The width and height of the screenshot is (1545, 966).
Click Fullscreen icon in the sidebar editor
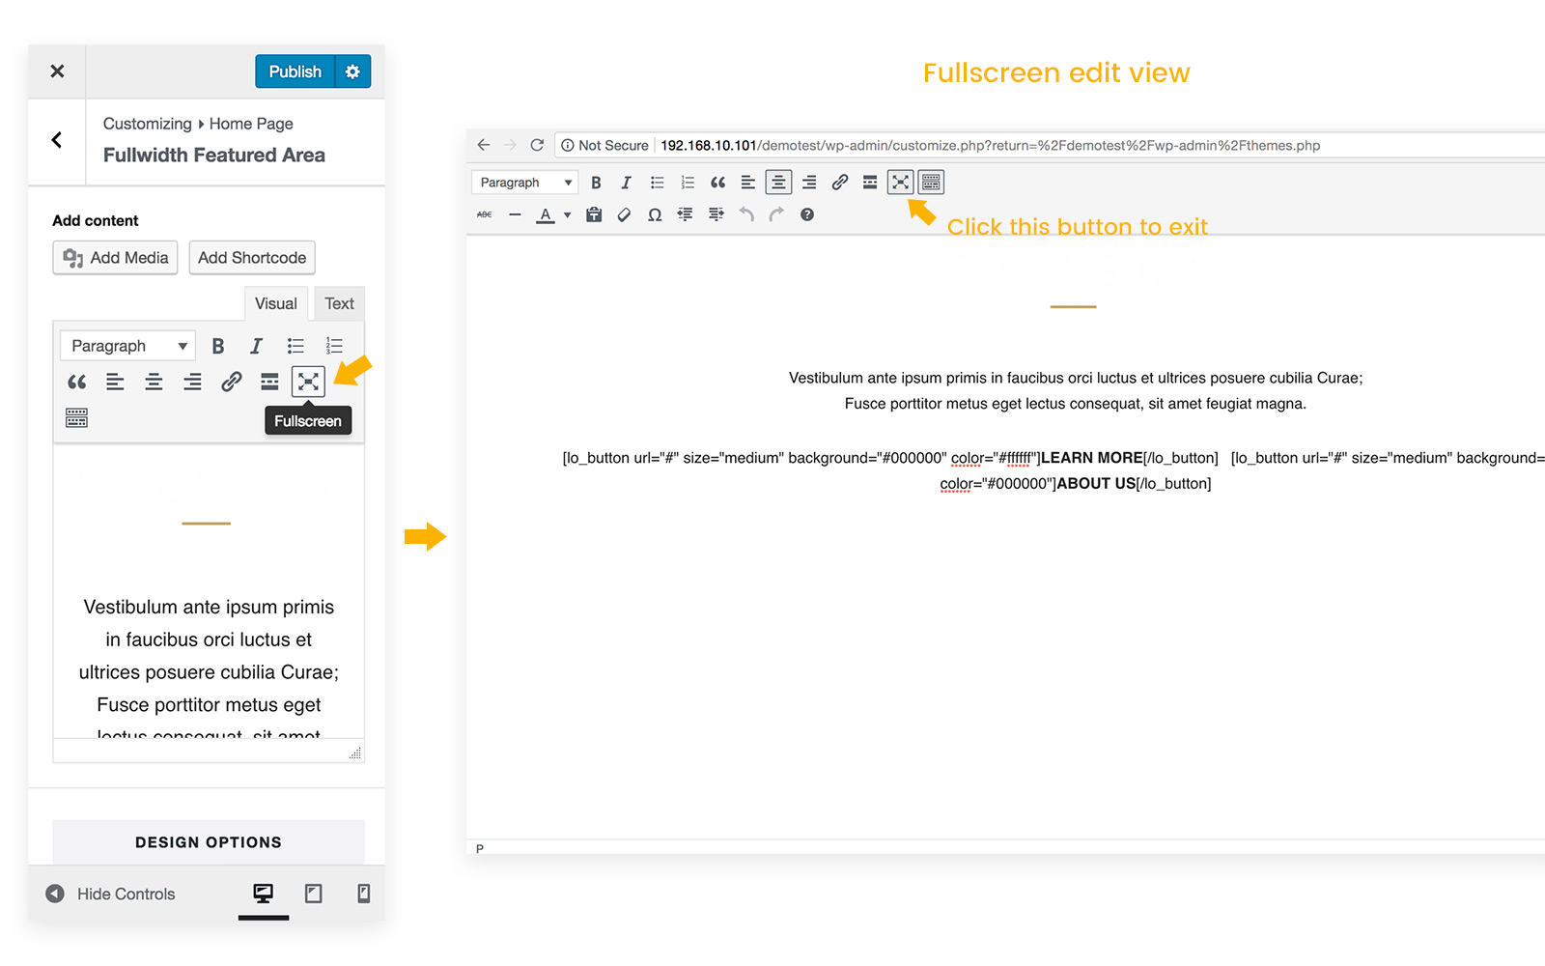pos(308,382)
